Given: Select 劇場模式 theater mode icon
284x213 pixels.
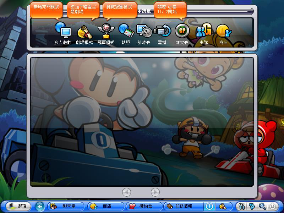Looking at the screenshot, I should (x=84, y=32).
